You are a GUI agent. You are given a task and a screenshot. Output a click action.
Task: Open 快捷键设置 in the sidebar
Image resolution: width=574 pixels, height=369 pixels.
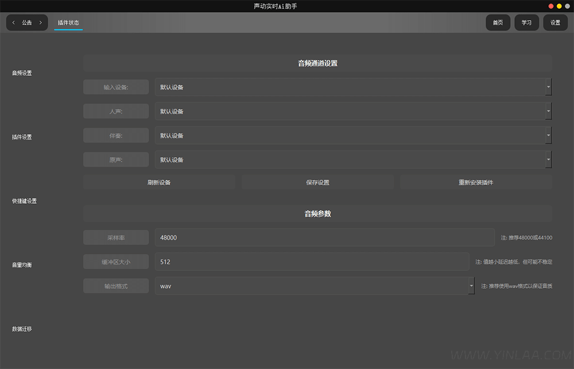click(24, 201)
